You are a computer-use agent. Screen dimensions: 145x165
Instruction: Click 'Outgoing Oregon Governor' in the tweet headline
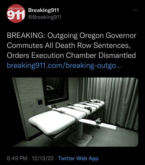click(x=92, y=36)
